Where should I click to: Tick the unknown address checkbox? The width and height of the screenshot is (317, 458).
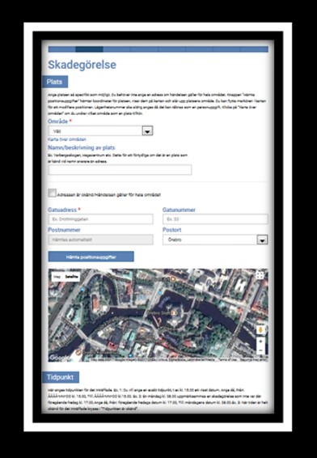(52, 193)
